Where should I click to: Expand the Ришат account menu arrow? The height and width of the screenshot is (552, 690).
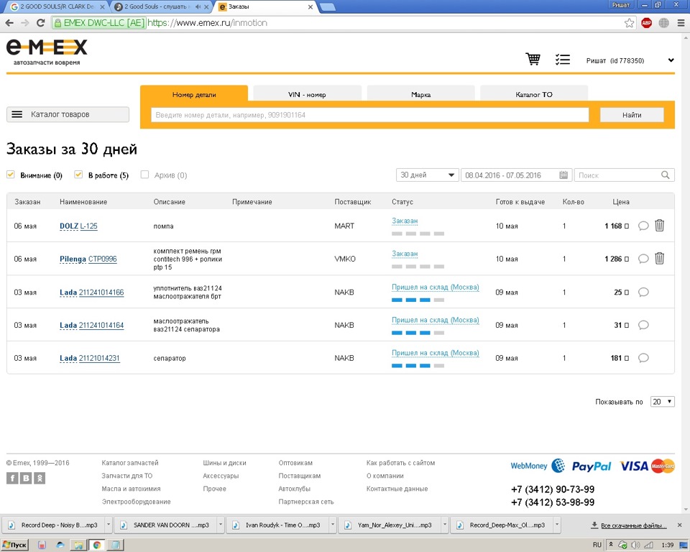pos(671,60)
